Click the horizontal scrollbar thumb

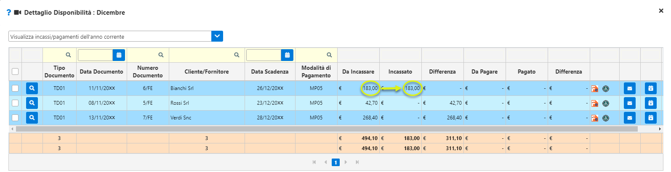(327, 129)
